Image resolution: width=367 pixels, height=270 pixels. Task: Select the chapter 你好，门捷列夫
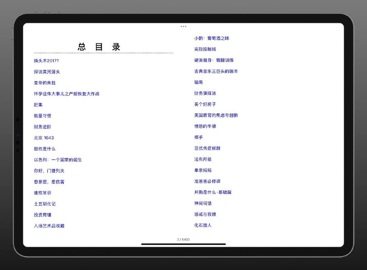coord(51,171)
